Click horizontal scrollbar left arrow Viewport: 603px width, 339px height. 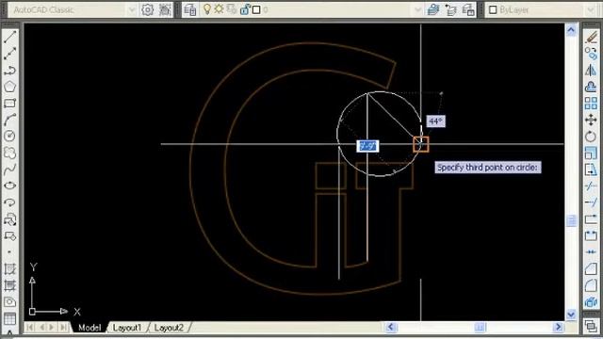point(391,327)
